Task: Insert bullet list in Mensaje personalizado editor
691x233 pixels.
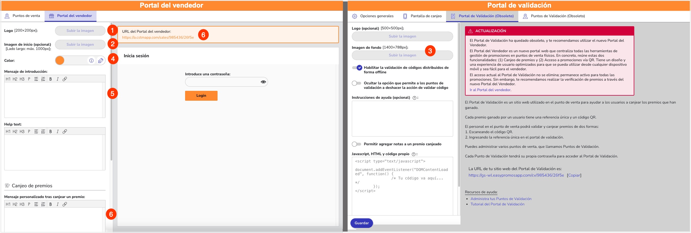Action: (x=36, y=204)
